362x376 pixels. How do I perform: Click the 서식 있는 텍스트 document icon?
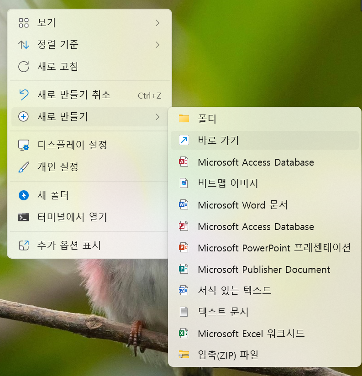(x=184, y=290)
